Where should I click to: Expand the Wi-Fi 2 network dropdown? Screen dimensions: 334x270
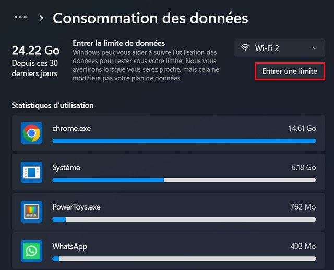(x=280, y=48)
